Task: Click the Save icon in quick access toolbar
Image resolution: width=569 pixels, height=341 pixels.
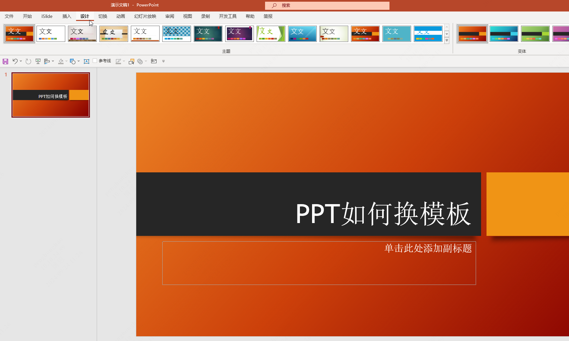Action: [5, 61]
